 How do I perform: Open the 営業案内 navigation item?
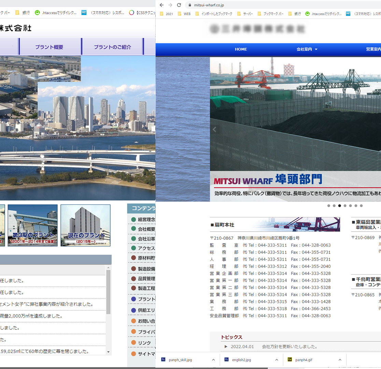pos(373,49)
